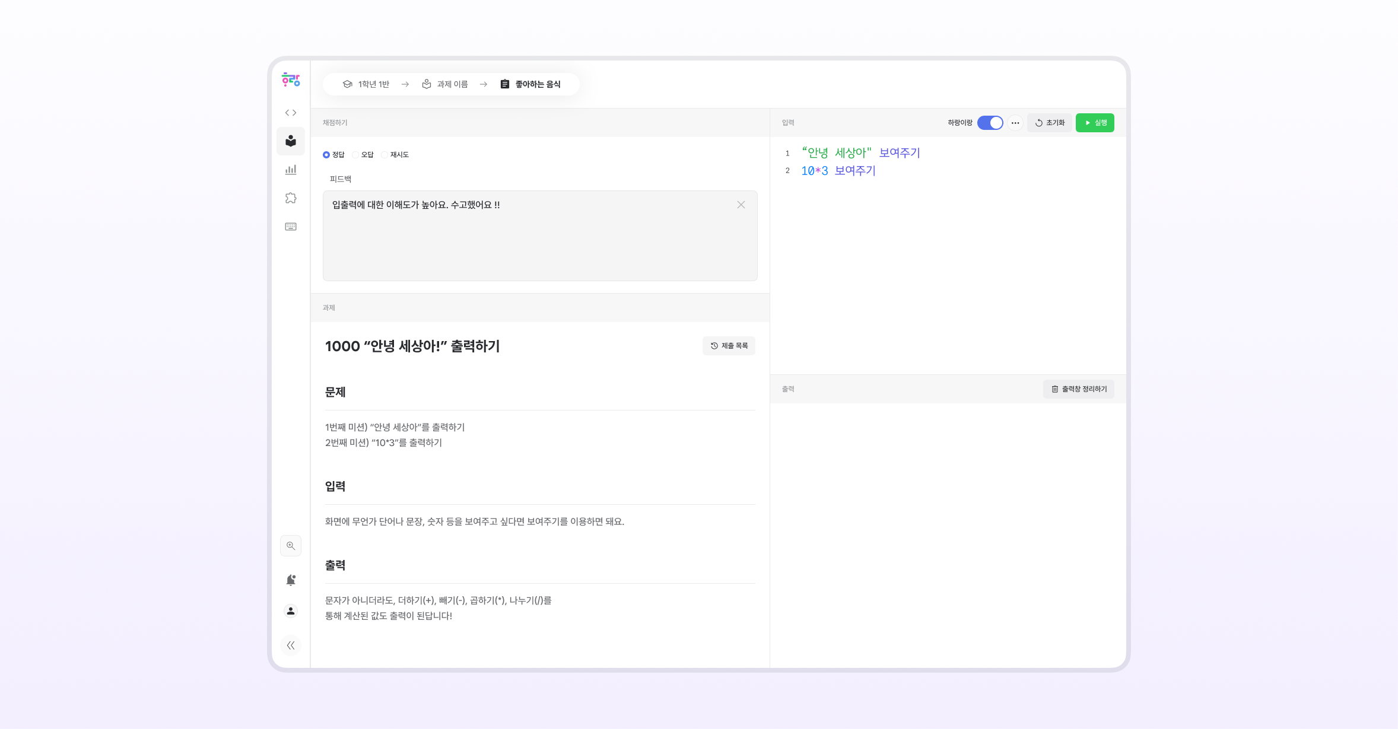Open the three-dots more options menu
Viewport: 1398px width, 729px height.
[x=1015, y=123]
